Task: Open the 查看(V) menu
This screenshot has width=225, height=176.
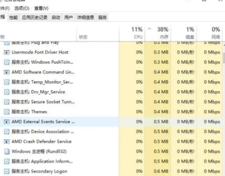Action: (41, 8)
